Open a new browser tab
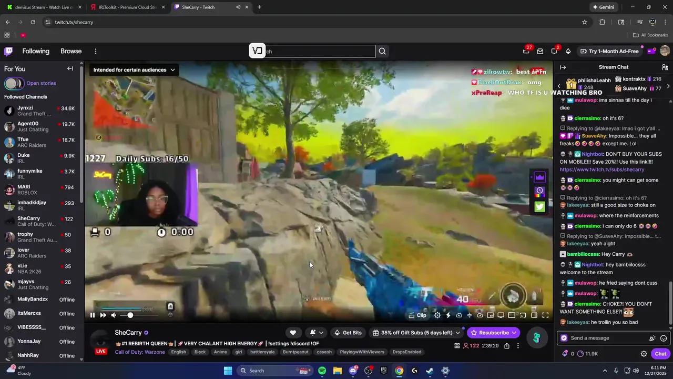The width and height of the screenshot is (673, 379). [259, 7]
